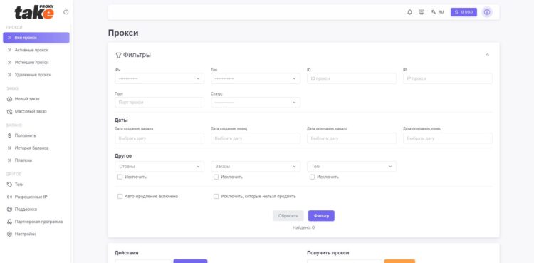
Task: Click the funnel icon beside Фильтры
Action: point(118,56)
